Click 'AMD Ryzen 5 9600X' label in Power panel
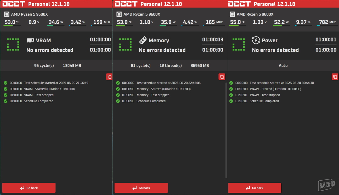 [255, 14]
